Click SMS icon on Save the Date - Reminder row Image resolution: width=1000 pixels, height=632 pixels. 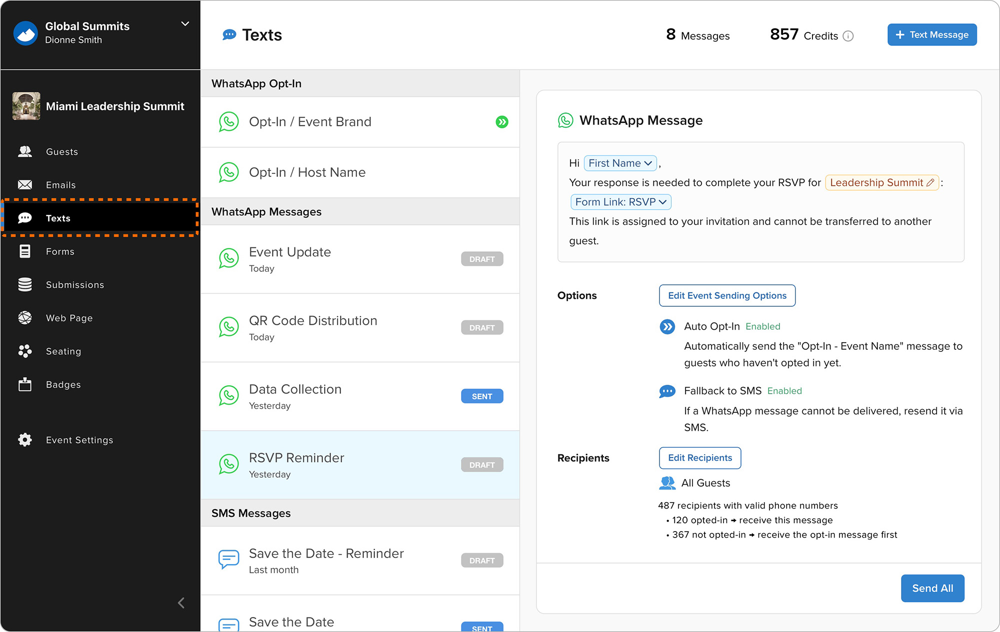click(229, 559)
